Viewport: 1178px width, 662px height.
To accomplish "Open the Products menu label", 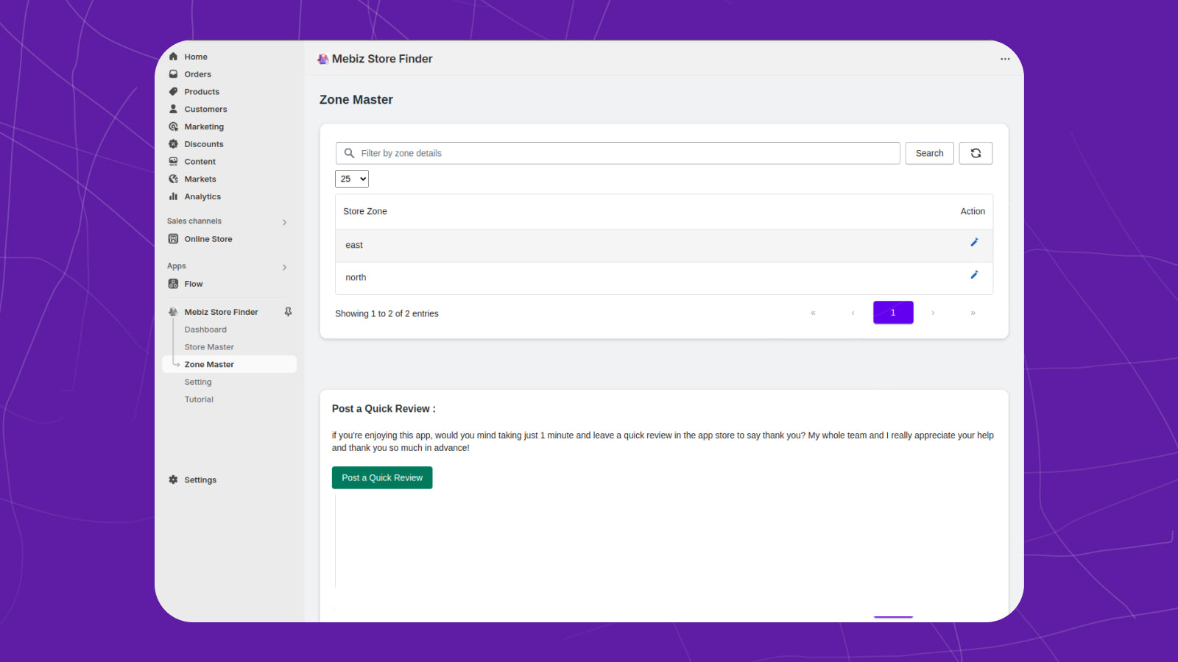I will pos(202,92).
